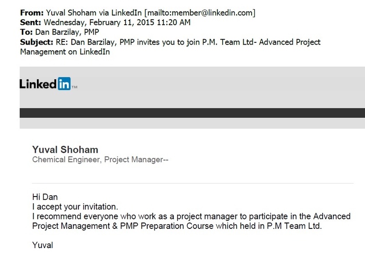Open the mailto:member@linkedin.com sender address
Image resolution: width=365 pixels, height=259 pixels.
point(200,13)
